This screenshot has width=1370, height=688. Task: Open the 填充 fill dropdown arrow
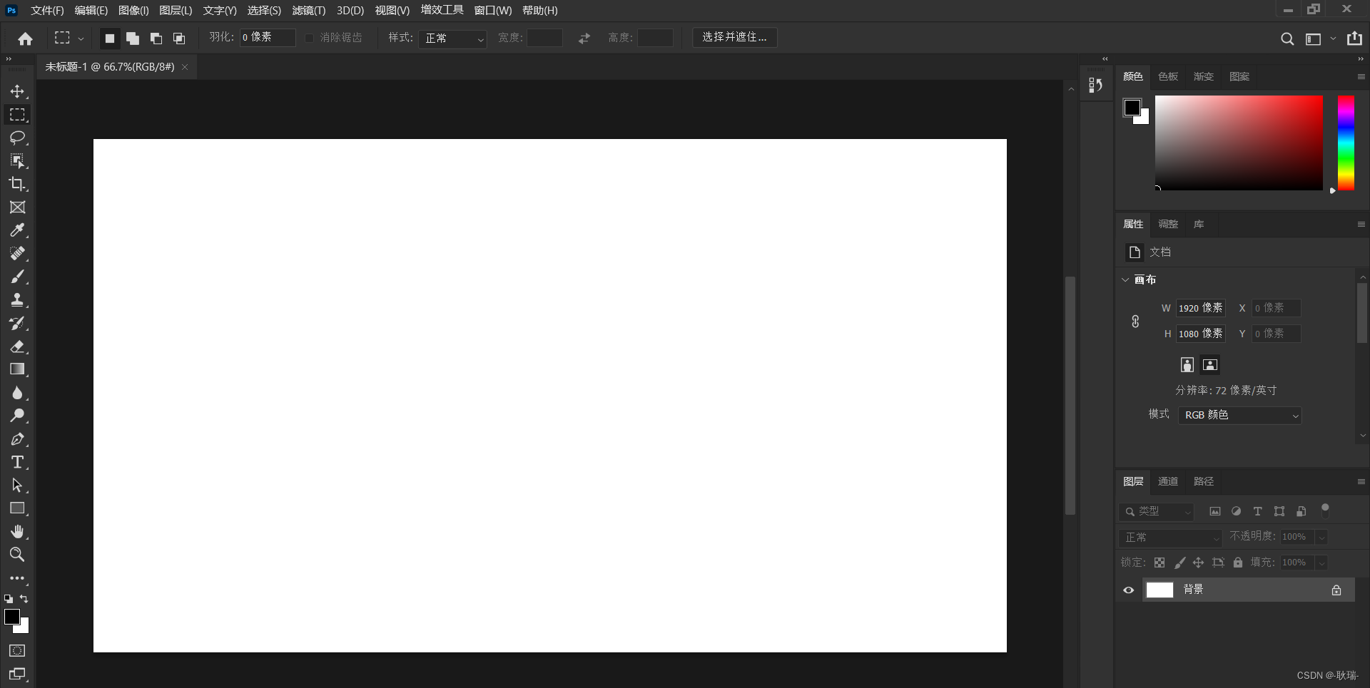(x=1321, y=563)
